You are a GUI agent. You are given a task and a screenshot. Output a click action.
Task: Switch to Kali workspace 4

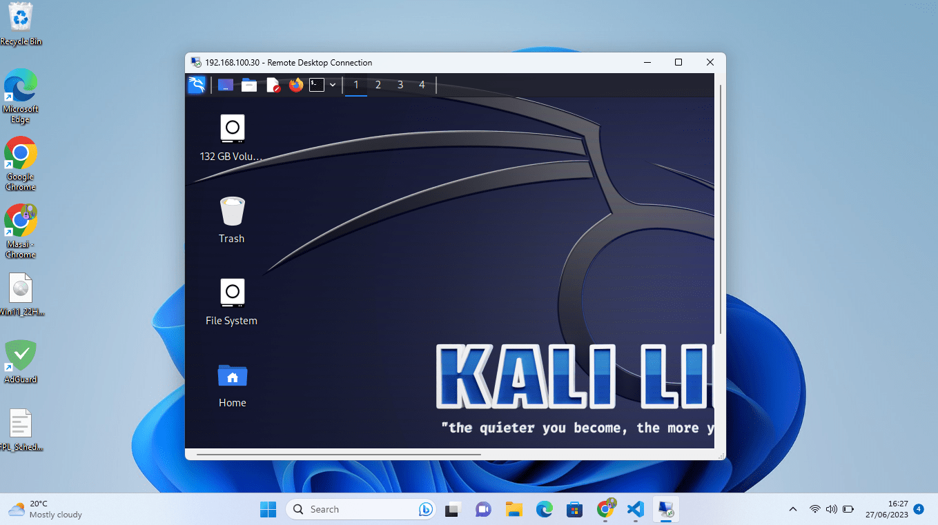(422, 85)
